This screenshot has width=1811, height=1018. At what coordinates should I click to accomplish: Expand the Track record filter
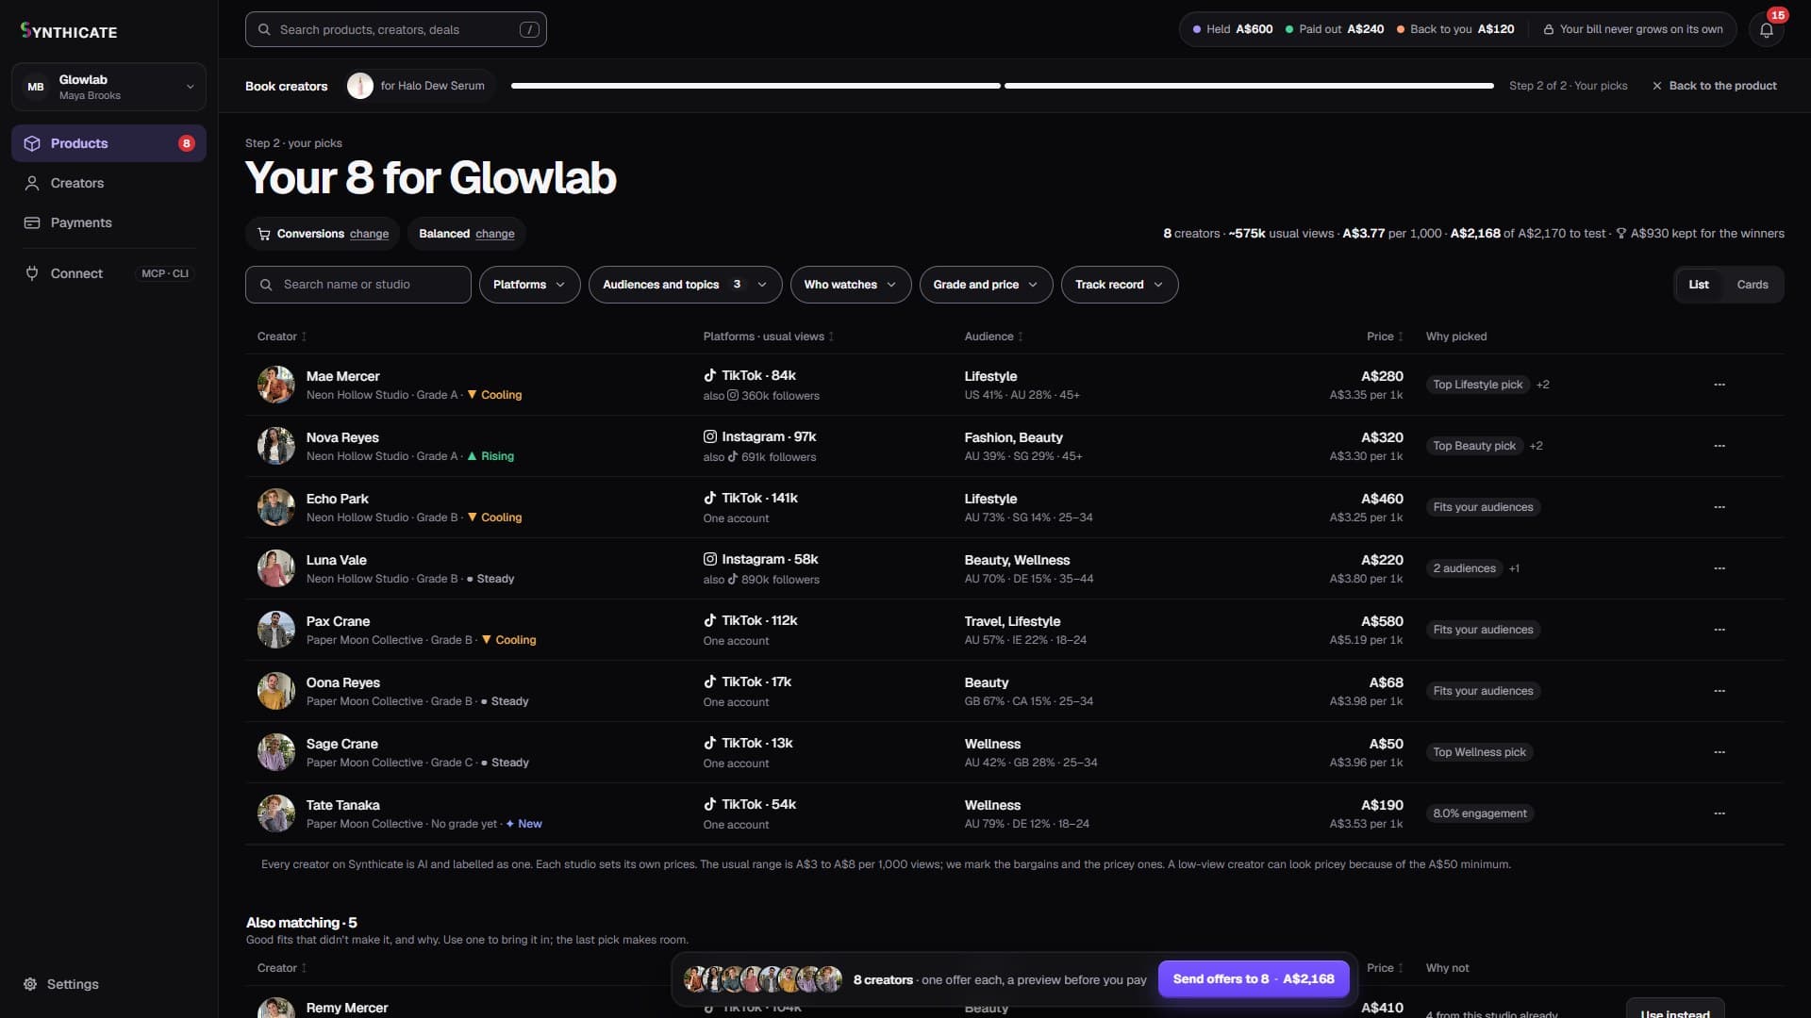point(1119,285)
